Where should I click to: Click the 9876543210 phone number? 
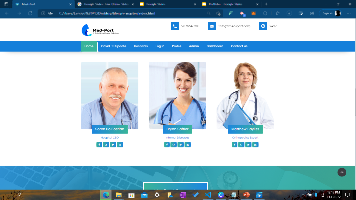[190, 26]
